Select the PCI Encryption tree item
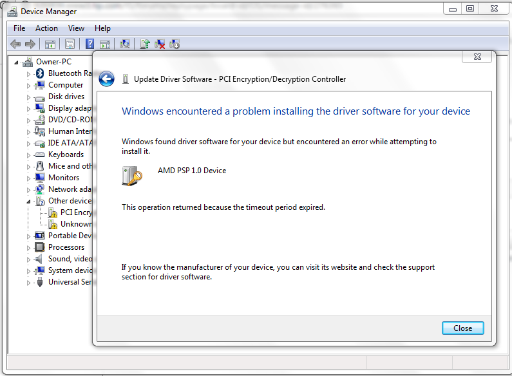The image size is (512, 376). (77, 212)
